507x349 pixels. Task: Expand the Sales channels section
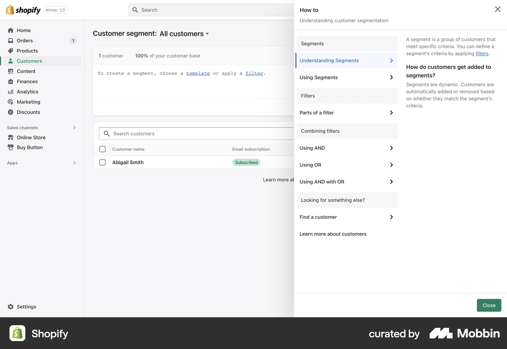pos(74,128)
